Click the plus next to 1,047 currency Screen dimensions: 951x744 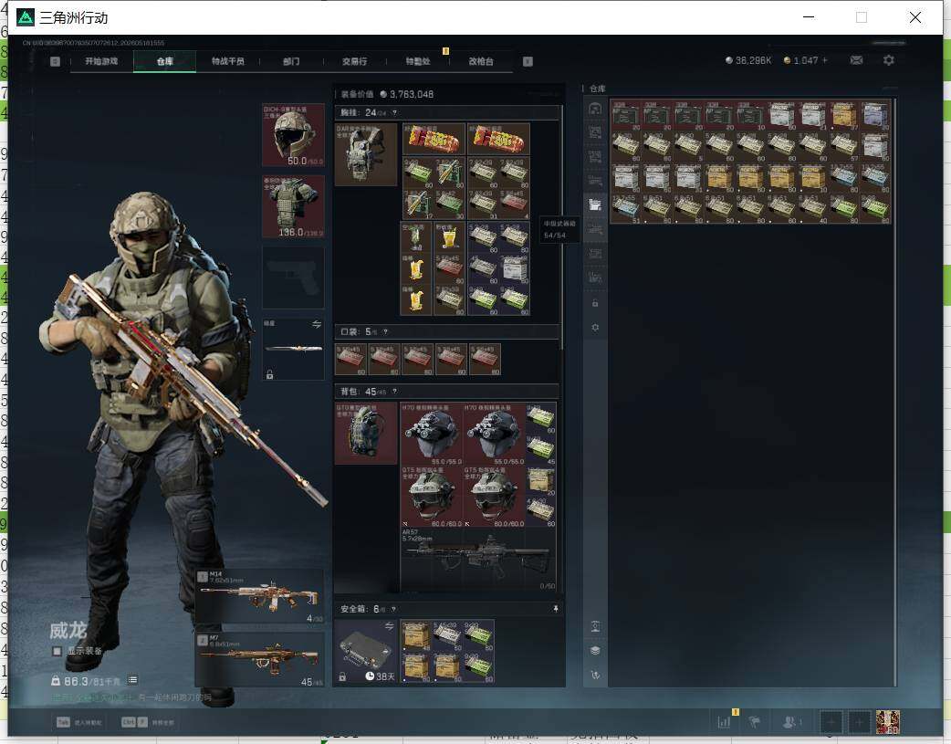(x=824, y=60)
